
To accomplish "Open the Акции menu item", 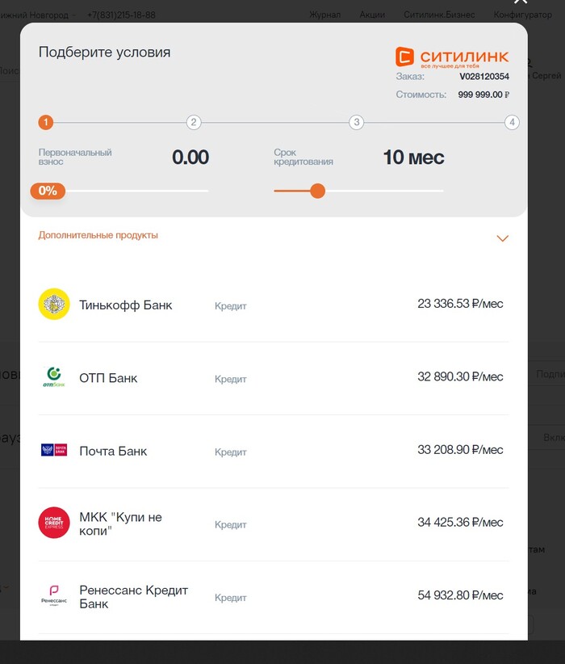I will coord(372,15).
